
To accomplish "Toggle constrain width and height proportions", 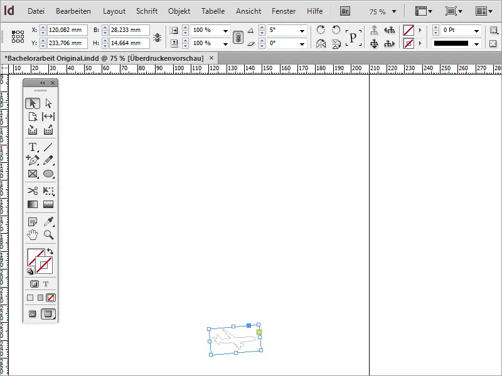I will 157,38.
